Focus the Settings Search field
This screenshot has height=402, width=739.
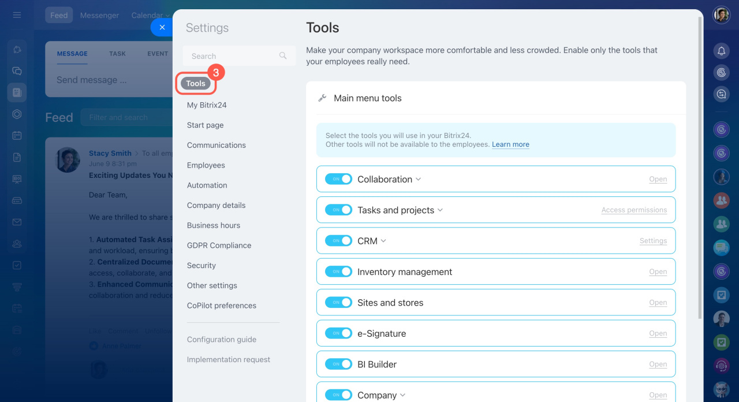pos(239,56)
